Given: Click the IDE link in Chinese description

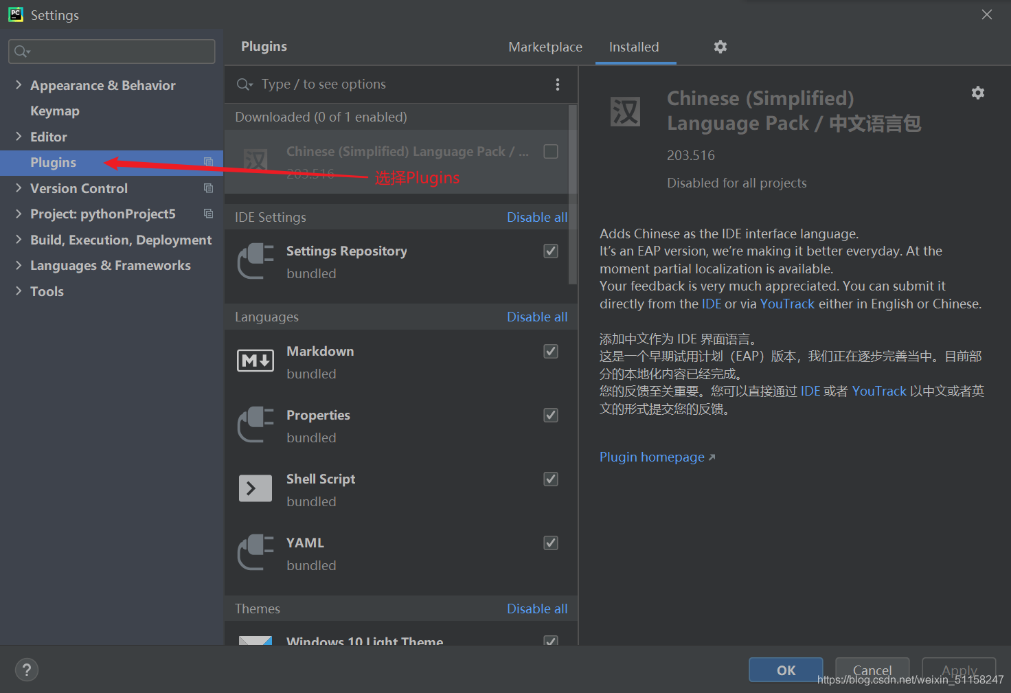Looking at the screenshot, I should 810,391.
